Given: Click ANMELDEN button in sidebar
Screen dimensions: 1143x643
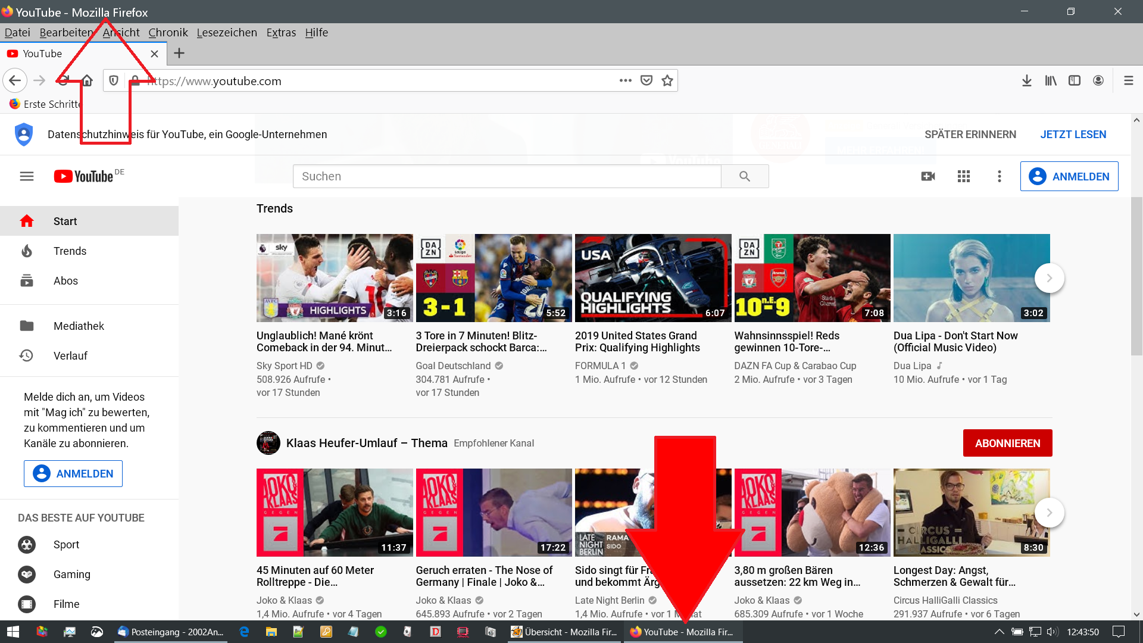Looking at the screenshot, I should point(73,473).
